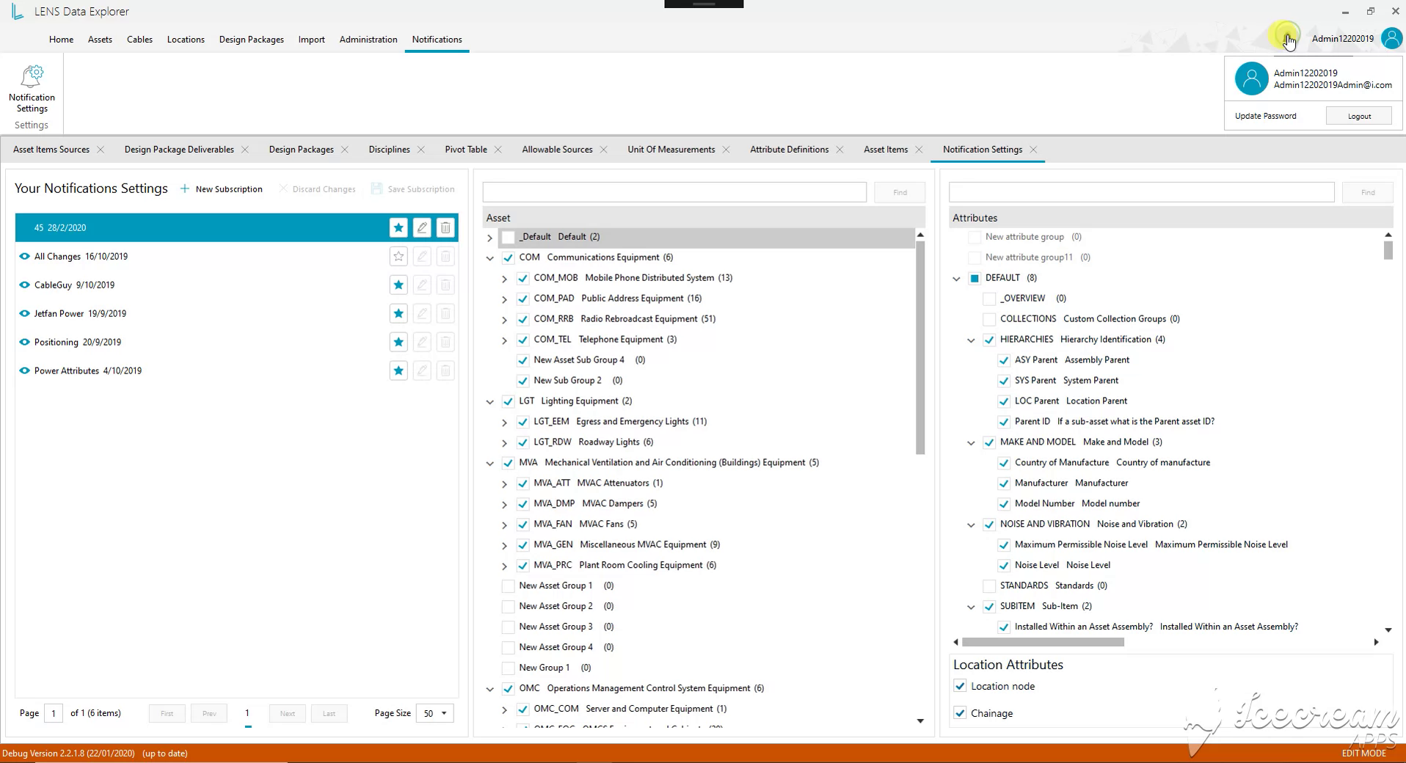Switch to the Pivot Table tab
This screenshot has height=763, width=1406.
pos(466,149)
